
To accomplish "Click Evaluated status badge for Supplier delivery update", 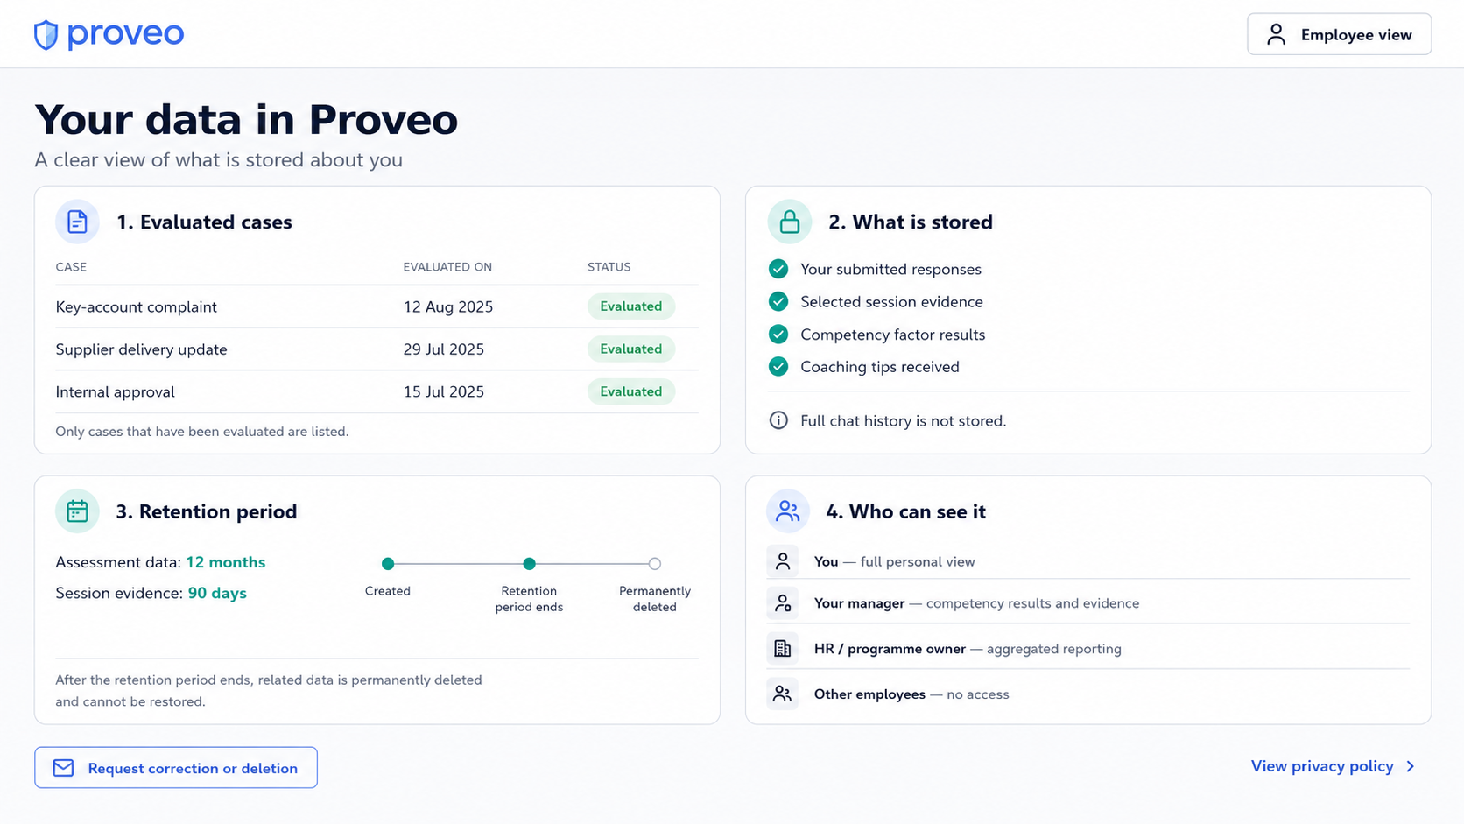I will (631, 349).
